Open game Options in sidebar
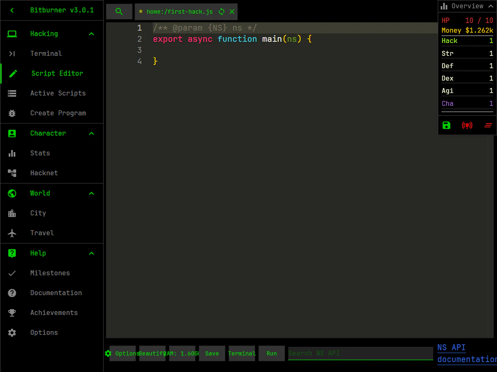The image size is (497, 372). click(52, 333)
